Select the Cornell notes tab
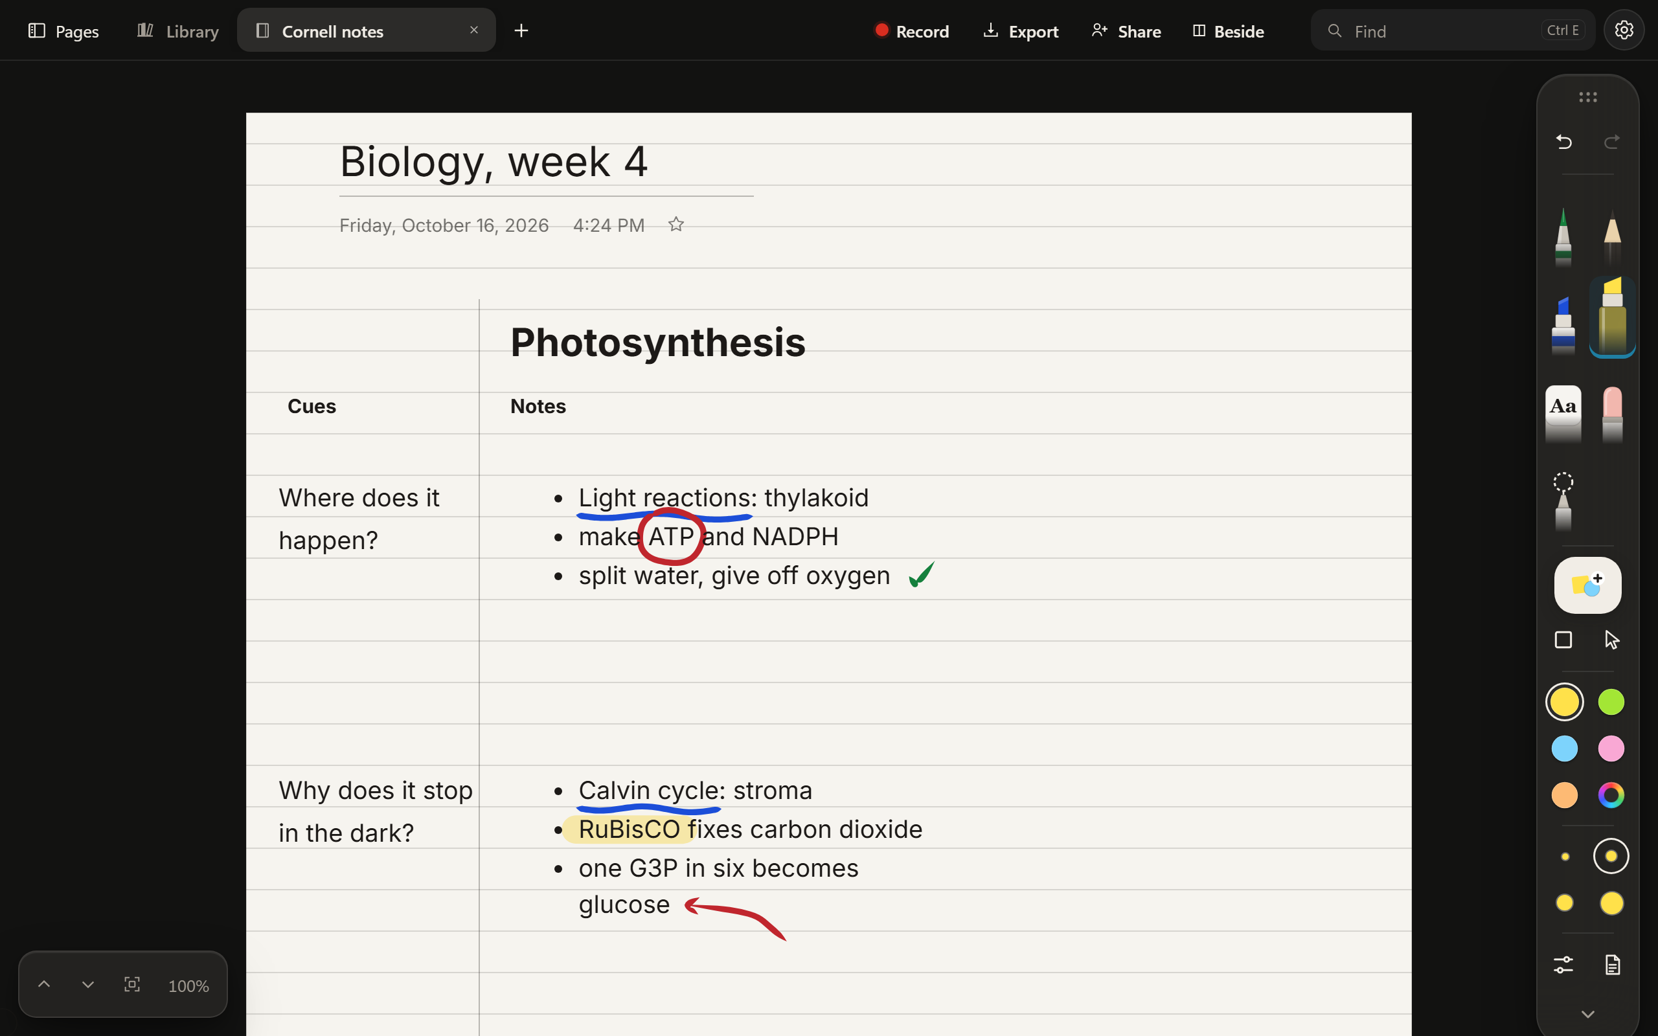Image resolution: width=1658 pixels, height=1036 pixels. (x=366, y=31)
